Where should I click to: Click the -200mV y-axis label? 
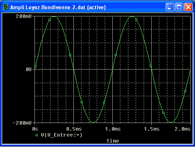(x=22, y=123)
